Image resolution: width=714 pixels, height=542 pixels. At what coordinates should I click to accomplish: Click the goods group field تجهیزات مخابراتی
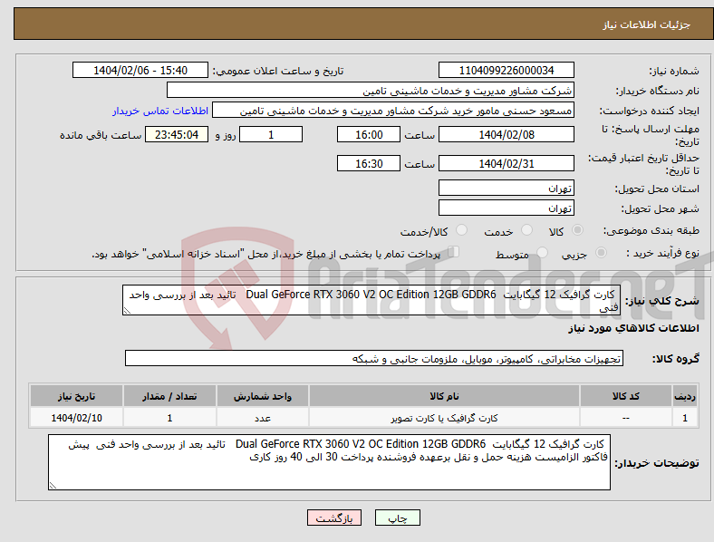pos(374,358)
